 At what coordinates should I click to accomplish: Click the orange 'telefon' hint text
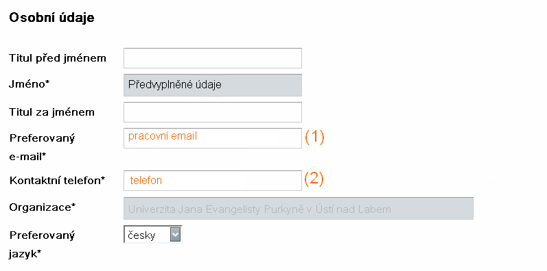146,181
